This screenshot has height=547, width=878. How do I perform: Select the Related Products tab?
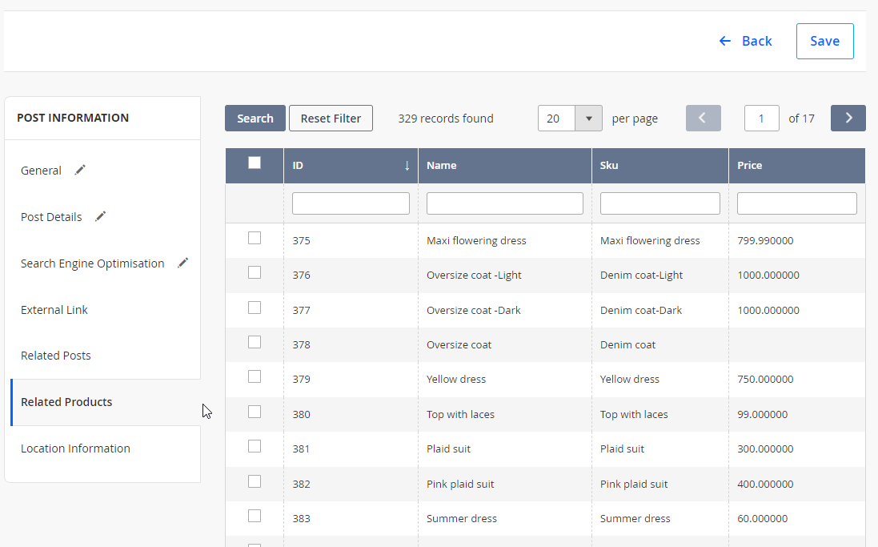coord(66,402)
